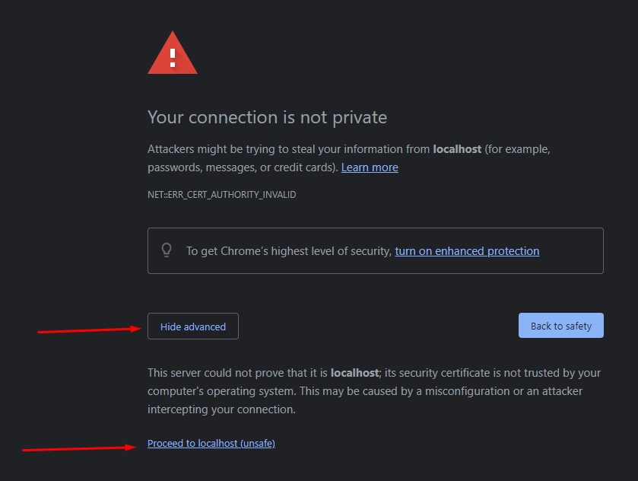Click the Your connection is not private heading
Screen dimensions: 638x481
(268, 117)
